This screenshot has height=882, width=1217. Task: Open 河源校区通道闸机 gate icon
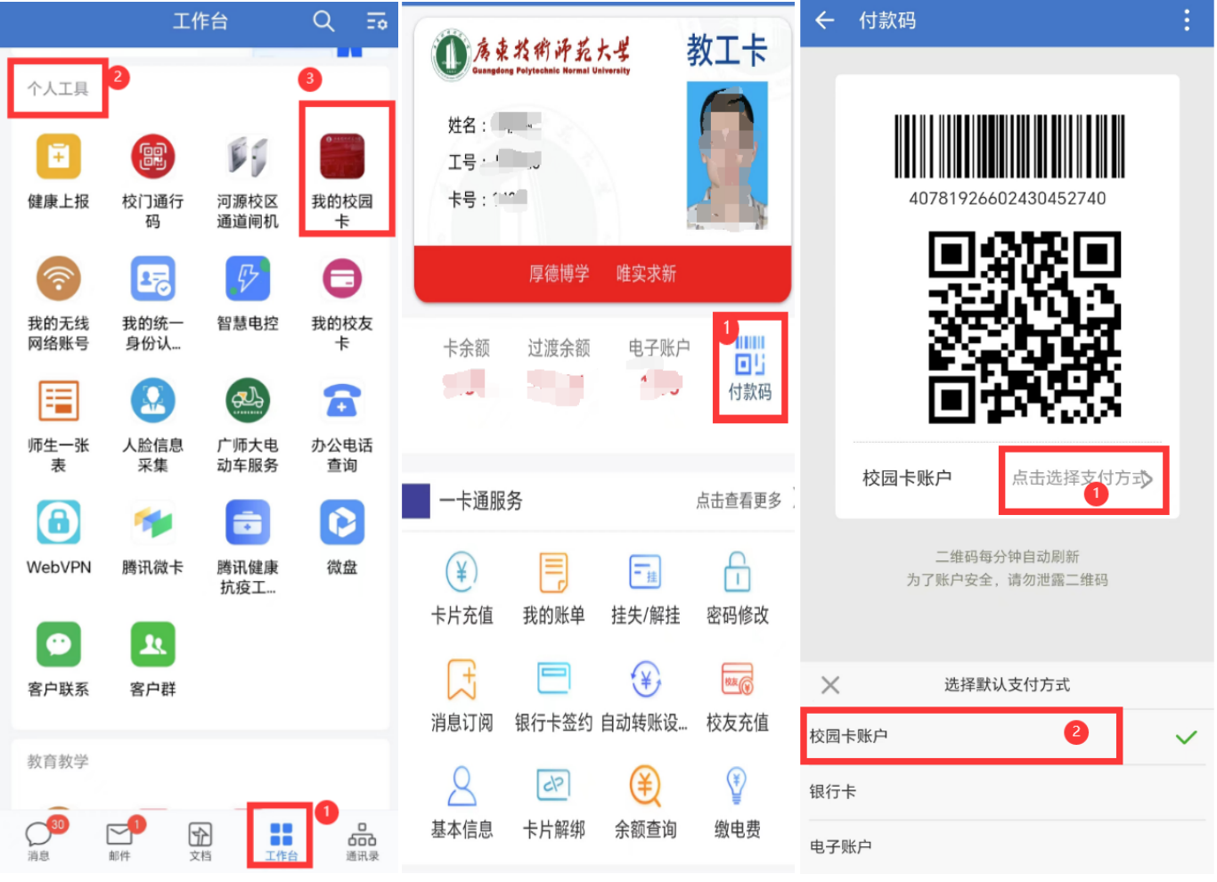click(x=248, y=157)
